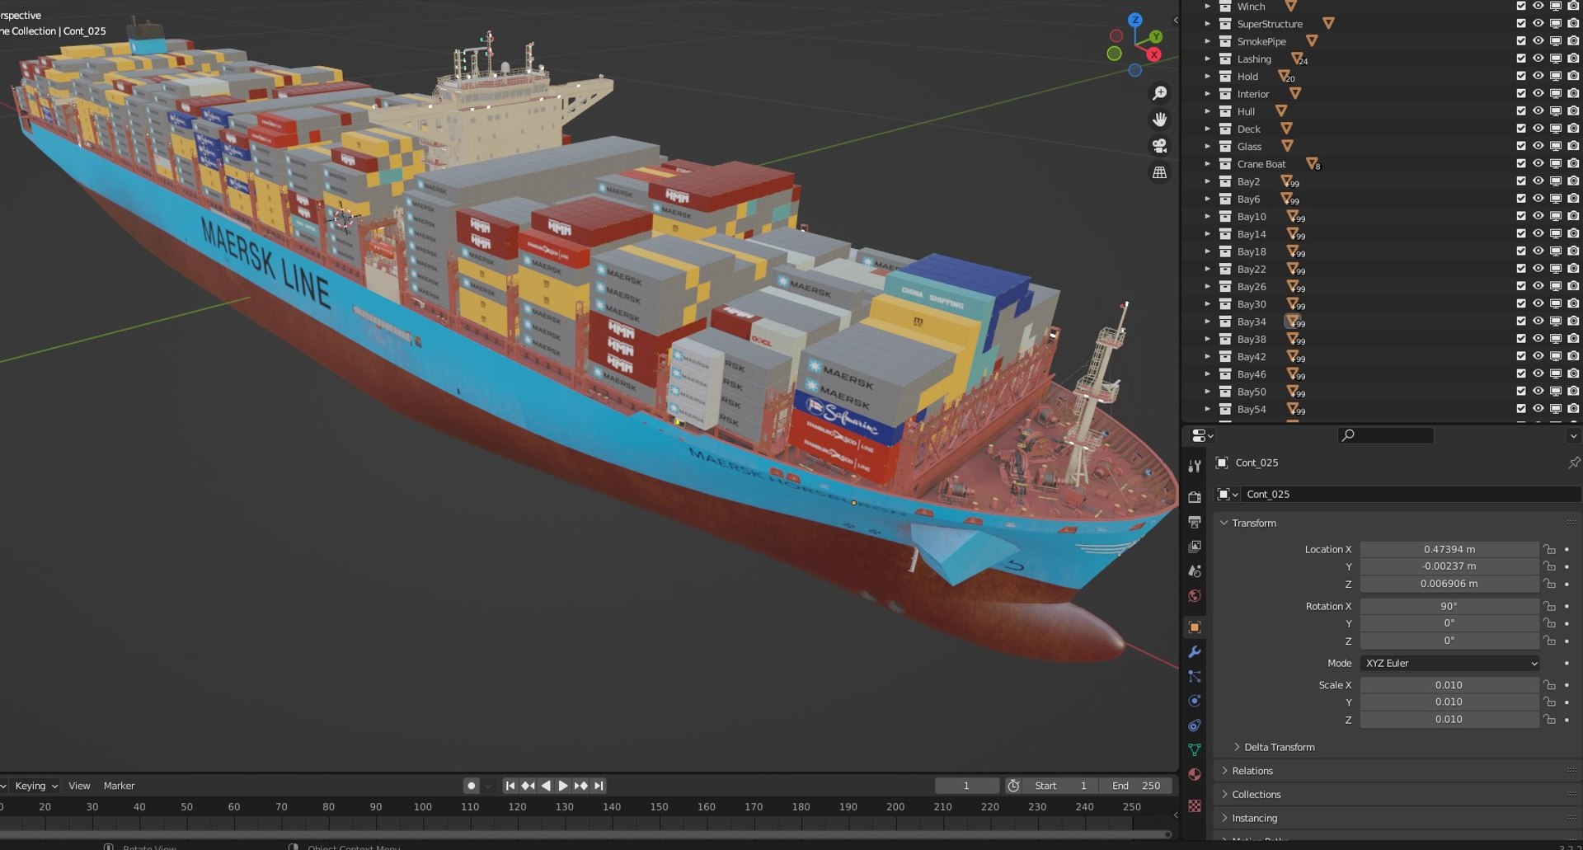Lock the Rotation Z value
The width and height of the screenshot is (1583, 850).
1550,641
